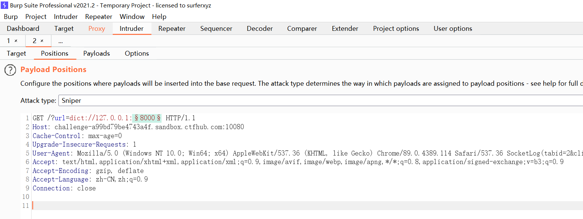The height and width of the screenshot is (219, 583).
Task: Open the Options sub-tab
Action: point(137,53)
